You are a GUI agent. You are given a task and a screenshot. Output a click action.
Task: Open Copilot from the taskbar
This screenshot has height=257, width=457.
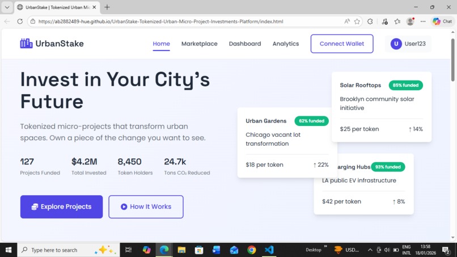[147, 250]
